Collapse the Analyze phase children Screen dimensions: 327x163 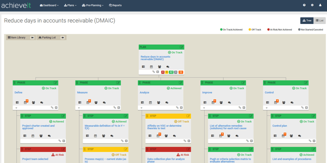click(141, 108)
